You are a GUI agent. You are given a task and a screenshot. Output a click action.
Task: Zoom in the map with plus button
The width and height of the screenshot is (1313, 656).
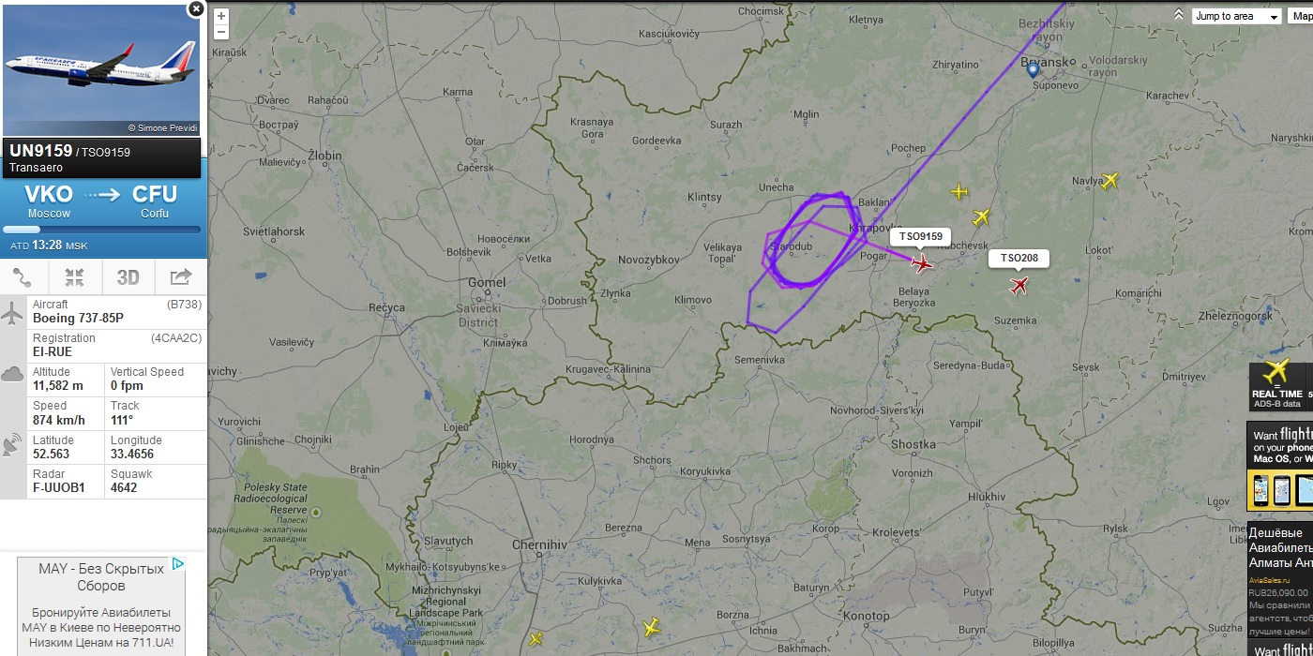click(221, 16)
